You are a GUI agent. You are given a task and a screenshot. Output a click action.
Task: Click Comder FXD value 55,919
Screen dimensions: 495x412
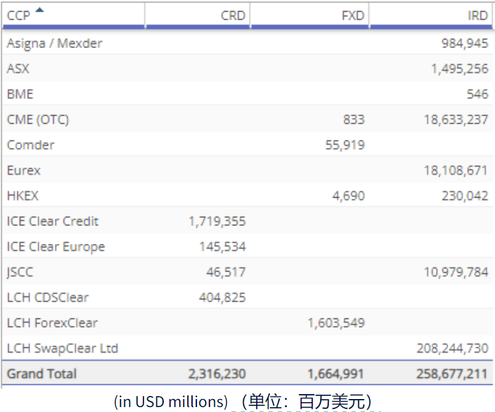[x=345, y=145]
